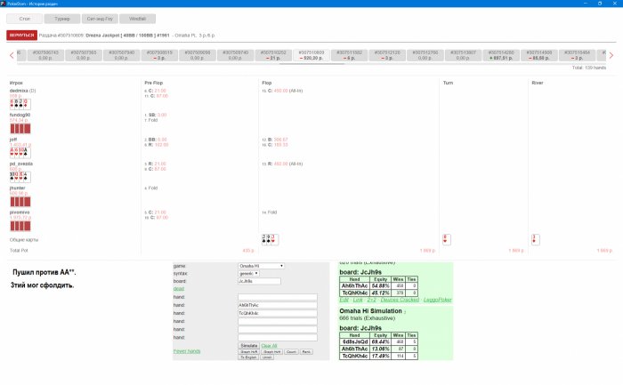Switch to the Сит-энд-Гоу tab
This screenshot has width=623, height=385.
click(100, 19)
